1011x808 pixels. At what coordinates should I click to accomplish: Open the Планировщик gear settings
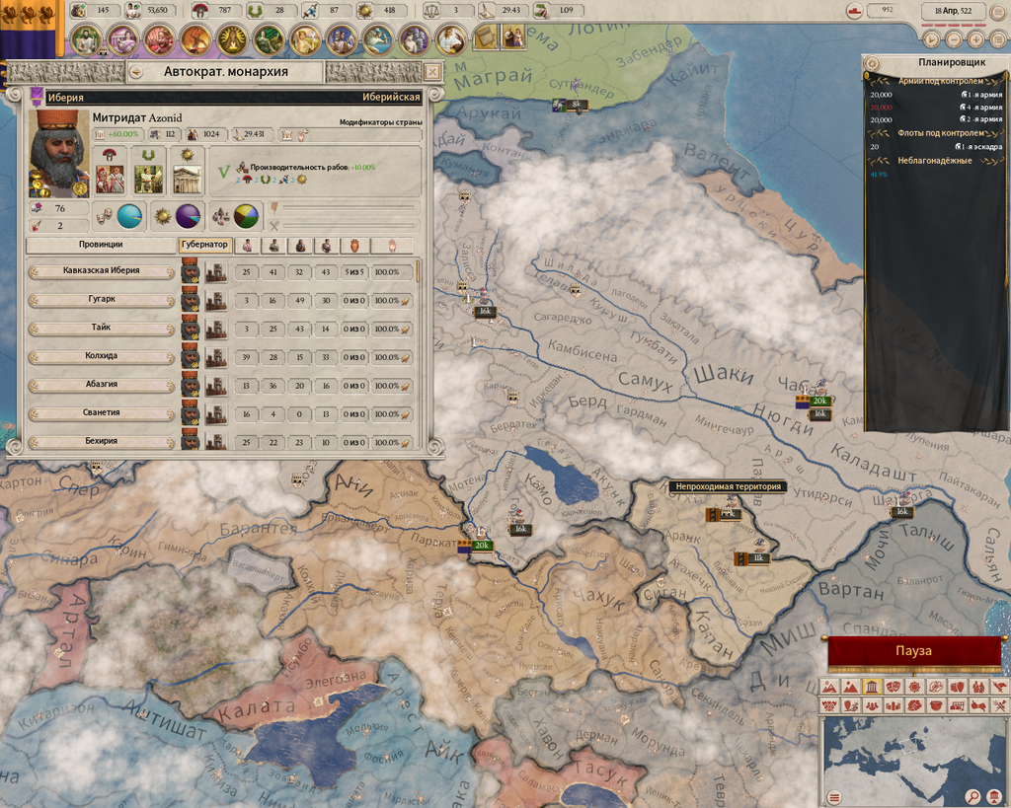pyautogui.click(x=872, y=63)
